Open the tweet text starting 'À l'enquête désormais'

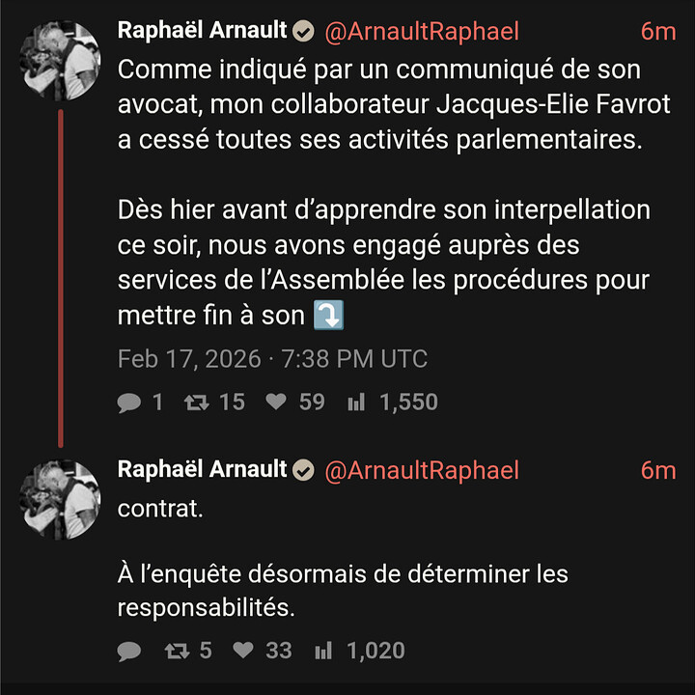pyautogui.click(x=343, y=590)
